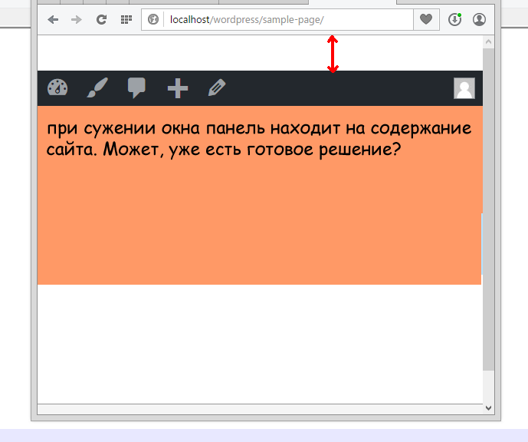528x442 pixels.
Task: Open the Customize paintbrush icon
Action: pos(97,88)
